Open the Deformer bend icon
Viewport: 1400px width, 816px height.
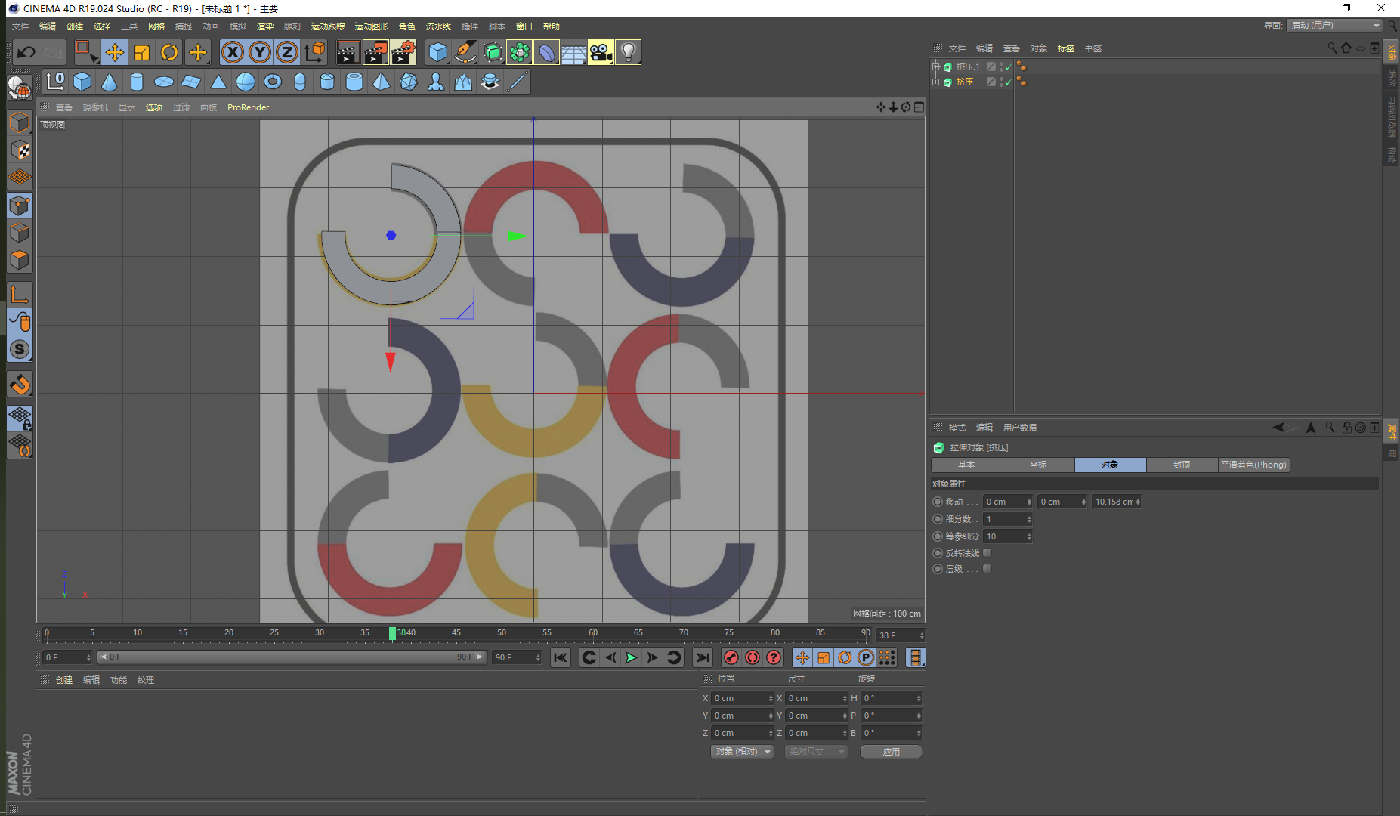click(547, 52)
